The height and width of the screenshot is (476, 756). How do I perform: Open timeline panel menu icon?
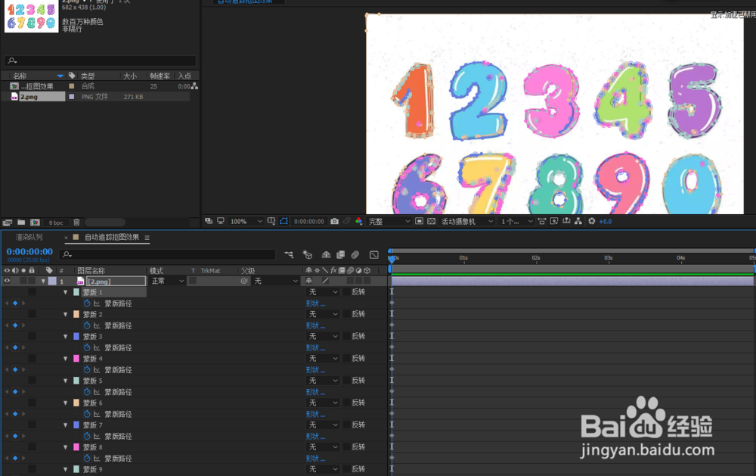[x=147, y=238]
